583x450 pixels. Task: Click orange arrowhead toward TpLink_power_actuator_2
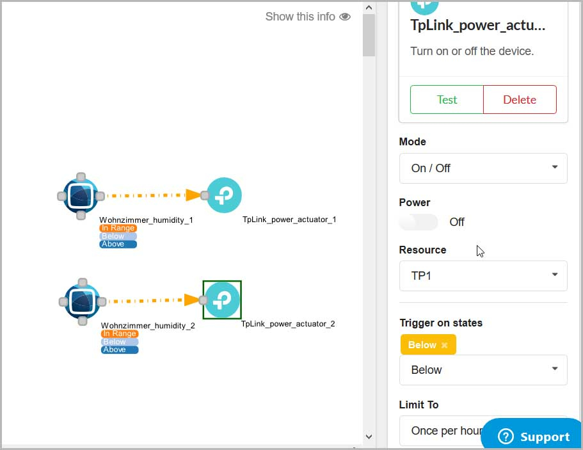191,300
